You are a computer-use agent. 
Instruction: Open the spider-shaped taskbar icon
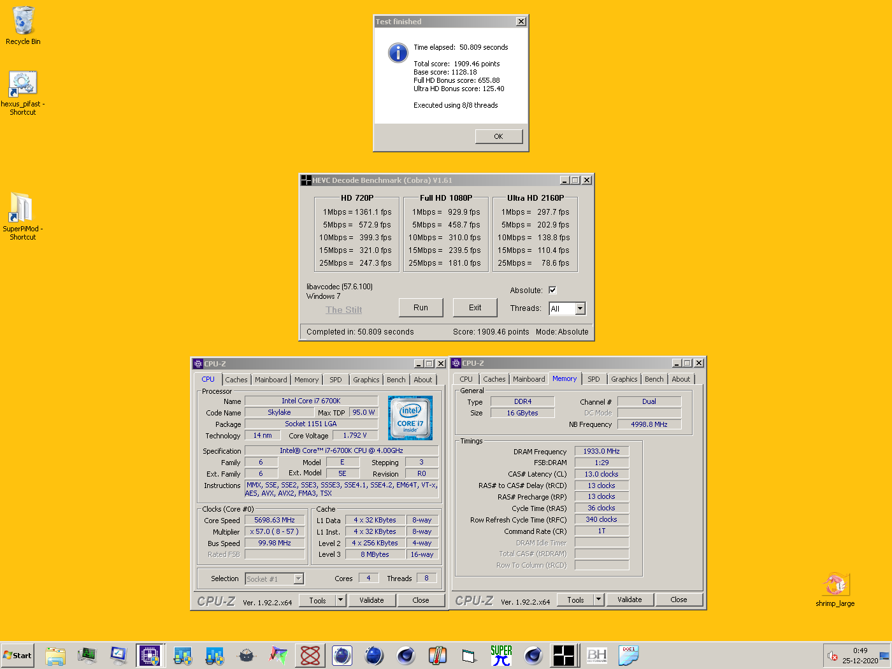pyautogui.click(x=247, y=656)
